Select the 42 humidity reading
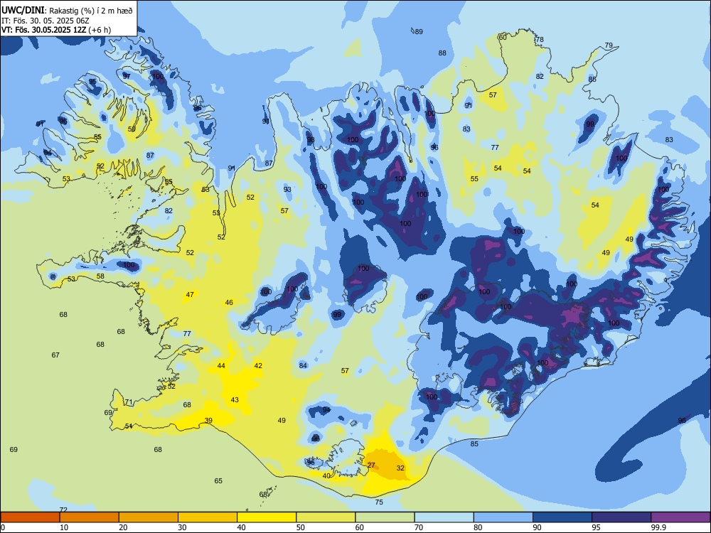This screenshot has height=533, width=711. (x=258, y=365)
